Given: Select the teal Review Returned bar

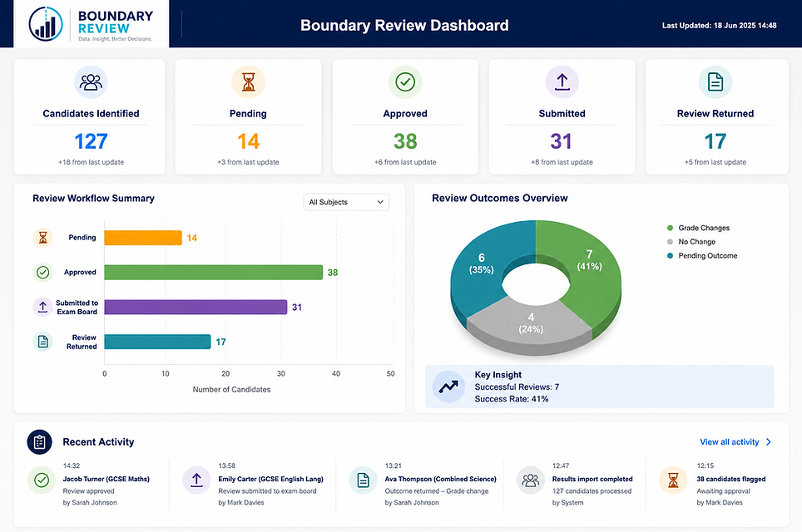Looking at the screenshot, I should click(157, 342).
